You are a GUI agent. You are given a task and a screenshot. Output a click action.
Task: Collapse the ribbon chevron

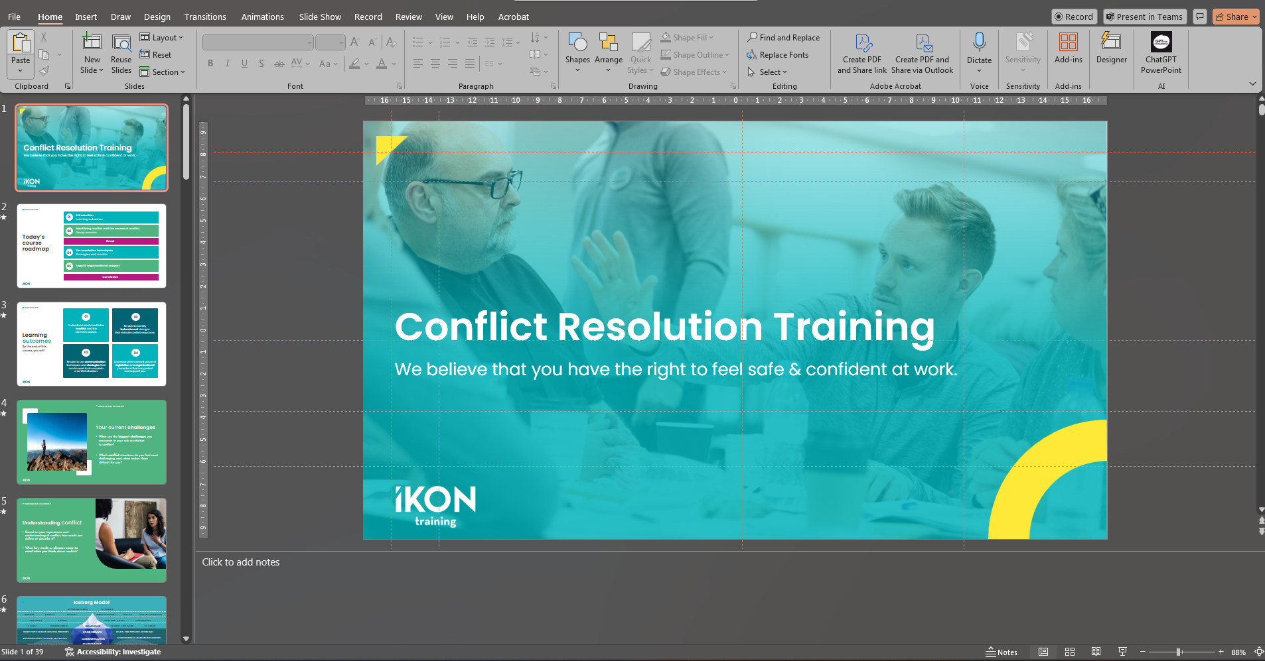[x=1252, y=84]
